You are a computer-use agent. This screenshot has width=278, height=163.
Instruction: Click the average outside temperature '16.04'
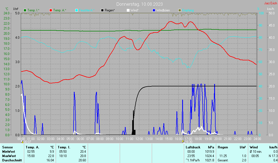coord(50,160)
